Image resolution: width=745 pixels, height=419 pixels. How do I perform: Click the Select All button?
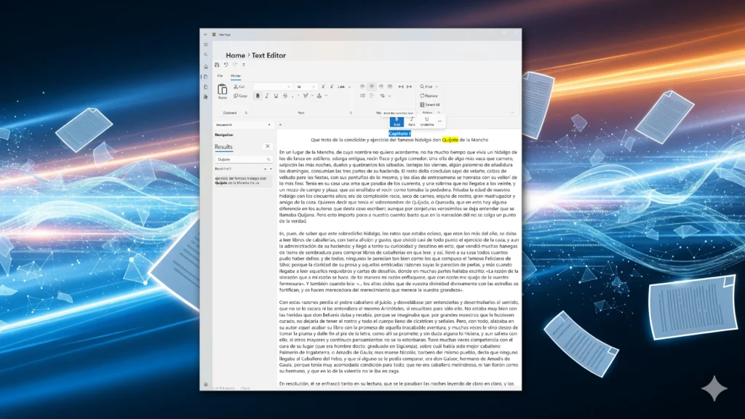pos(430,105)
